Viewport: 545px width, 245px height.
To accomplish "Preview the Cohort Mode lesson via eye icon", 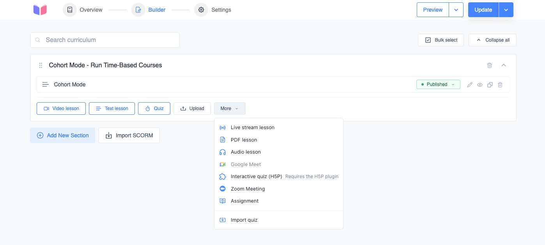I will 480,85.
